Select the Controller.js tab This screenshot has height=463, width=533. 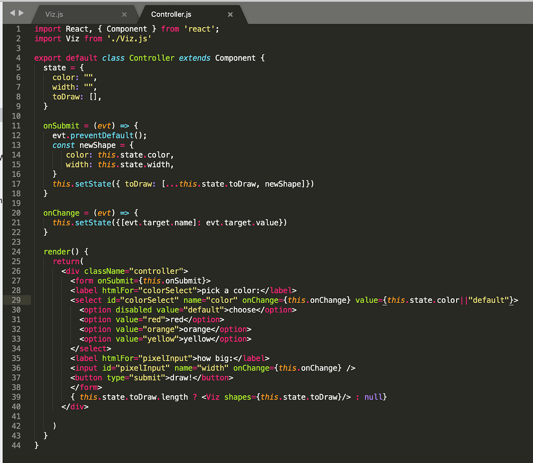pyautogui.click(x=171, y=14)
